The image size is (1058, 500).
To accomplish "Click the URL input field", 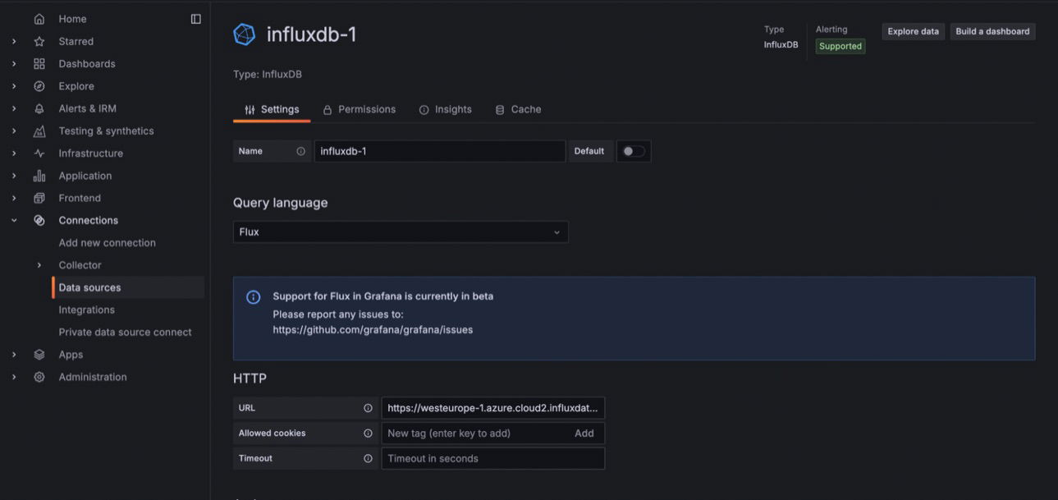I will click(x=492, y=408).
